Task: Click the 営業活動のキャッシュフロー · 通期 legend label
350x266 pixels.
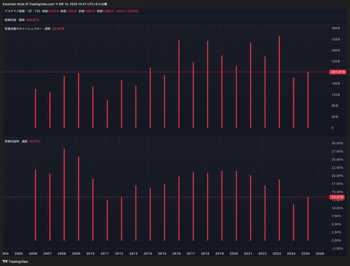Action: point(27,29)
